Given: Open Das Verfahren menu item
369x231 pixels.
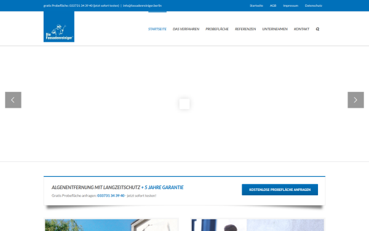Looking at the screenshot, I should [186, 29].
